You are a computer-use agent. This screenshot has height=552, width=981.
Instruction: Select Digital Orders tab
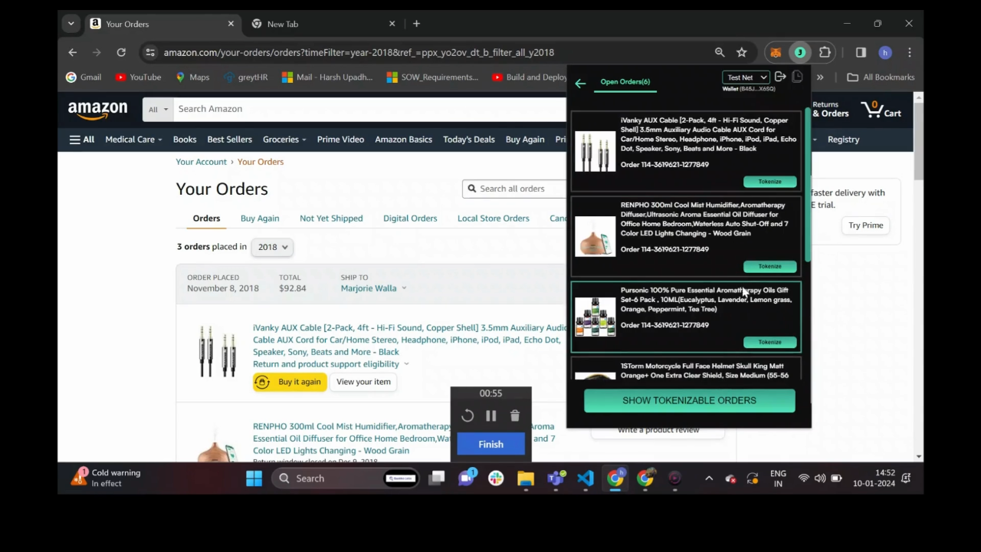(410, 219)
